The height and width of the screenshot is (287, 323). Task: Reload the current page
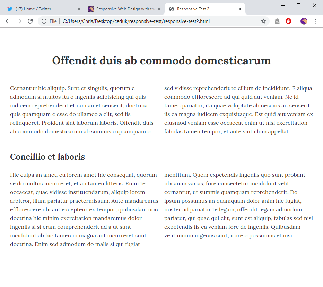point(30,21)
